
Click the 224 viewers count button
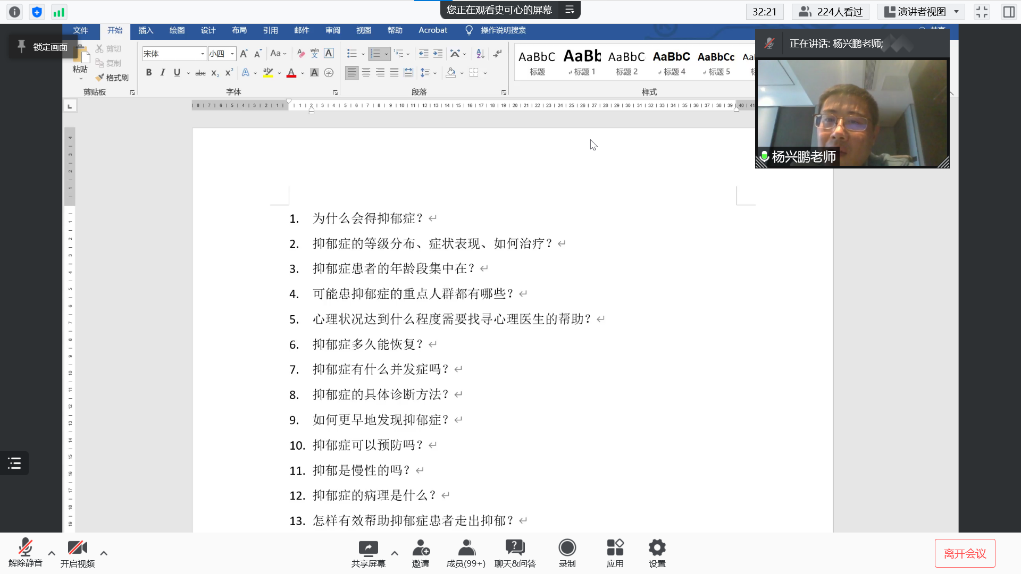(x=830, y=12)
